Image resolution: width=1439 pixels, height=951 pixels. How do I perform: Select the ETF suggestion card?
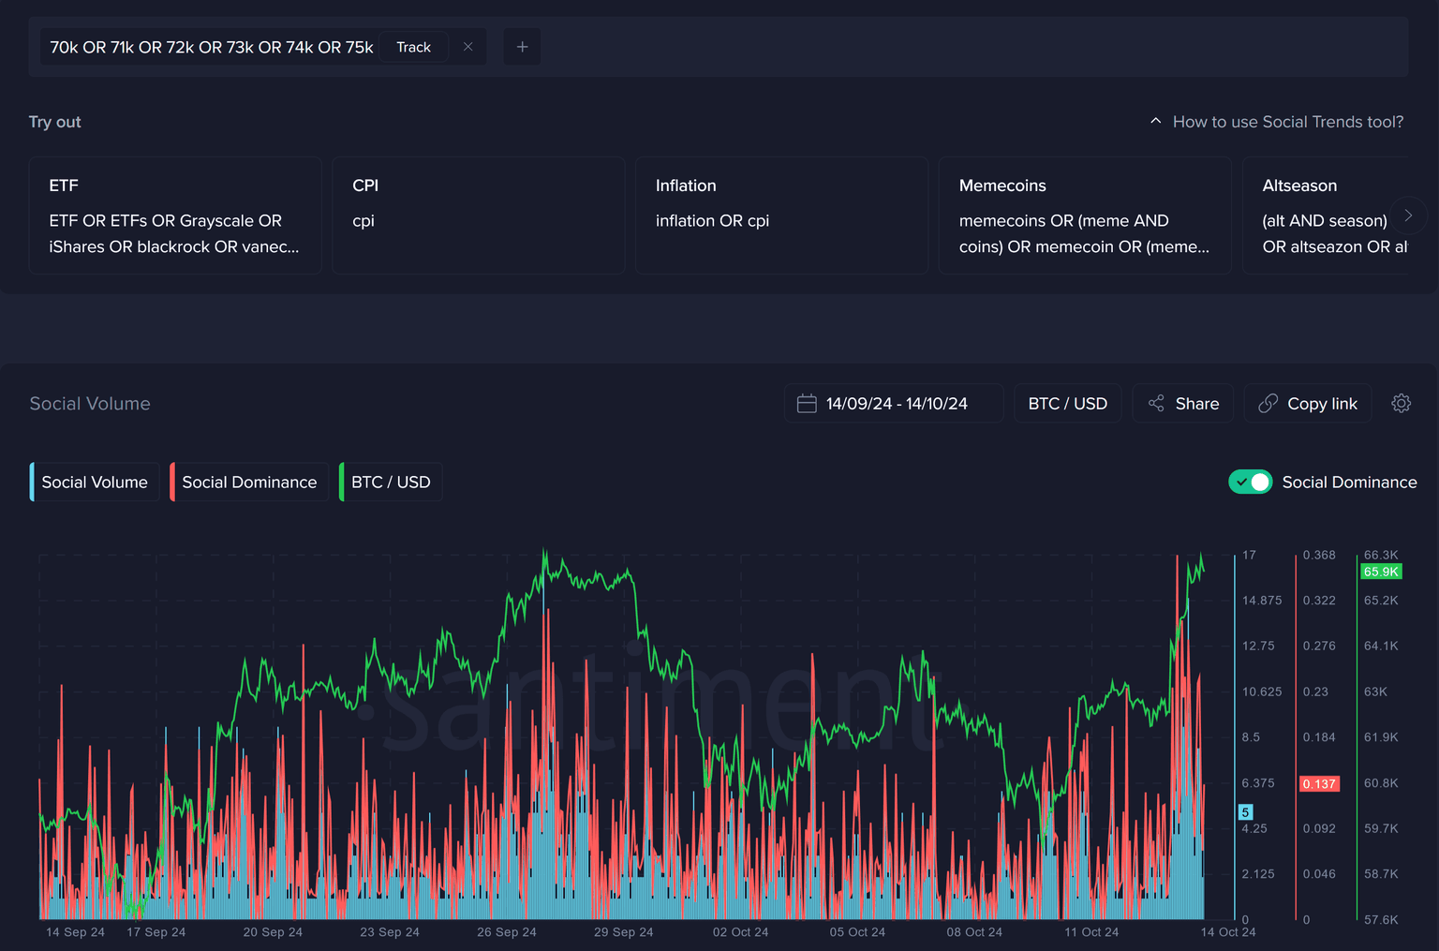click(175, 215)
